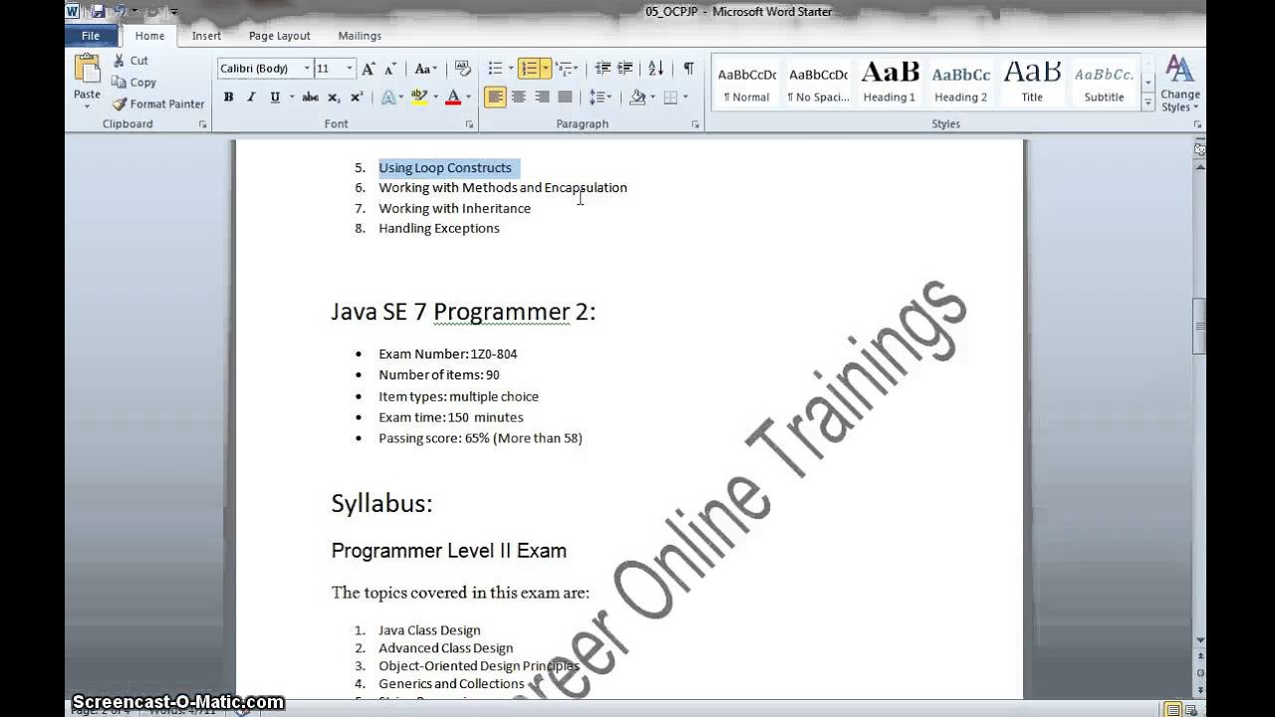The height and width of the screenshot is (717, 1275).
Task: Open font color palette arrow
Action: click(468, 98)
